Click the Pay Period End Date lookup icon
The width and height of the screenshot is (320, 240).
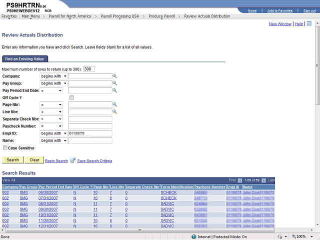tap(114, 90)
